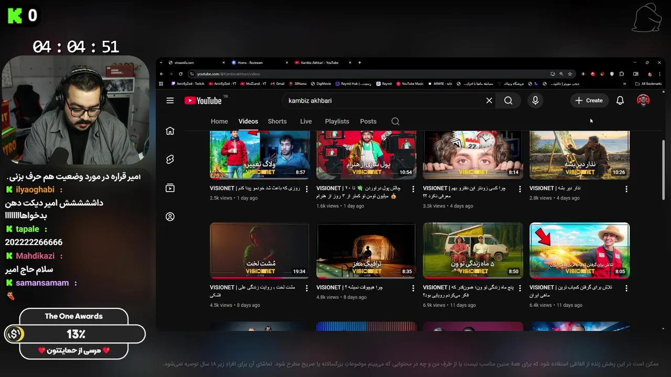Open the notifications bell
Viewport: 671px width, 377px height.
pos(620,101)
